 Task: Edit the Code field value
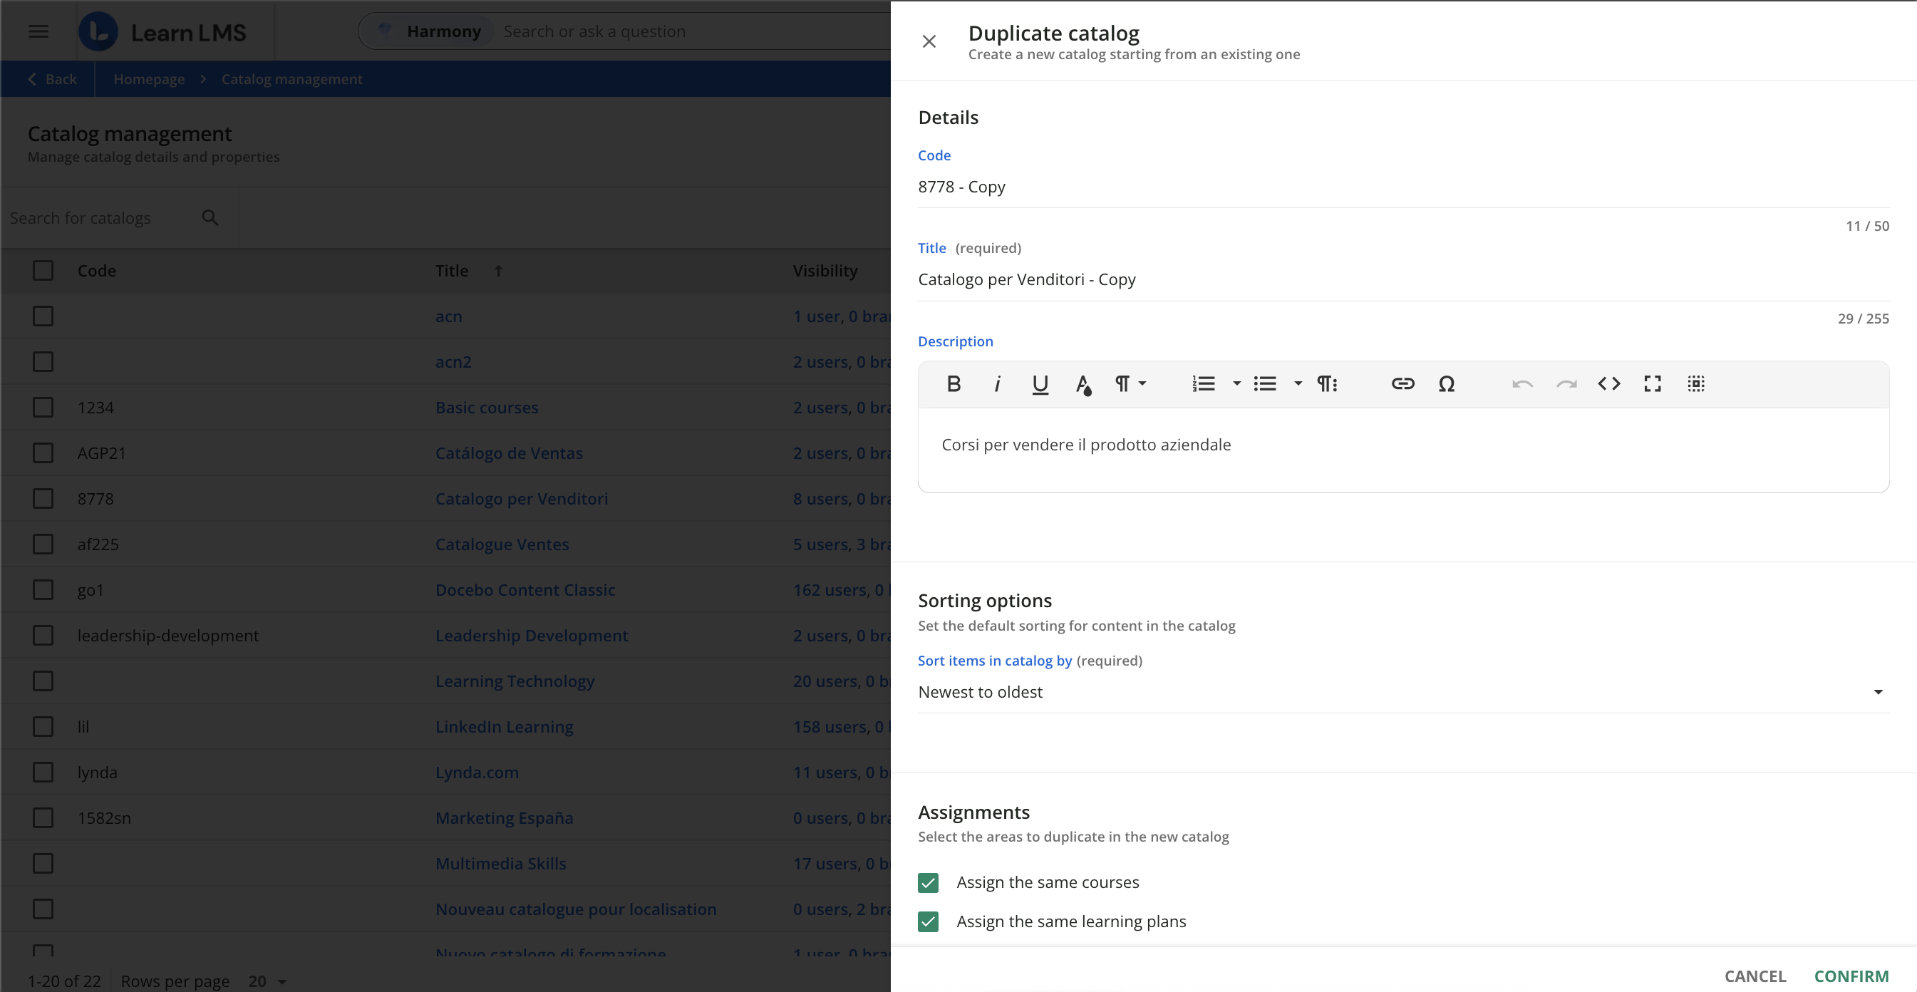(1402, 187)
